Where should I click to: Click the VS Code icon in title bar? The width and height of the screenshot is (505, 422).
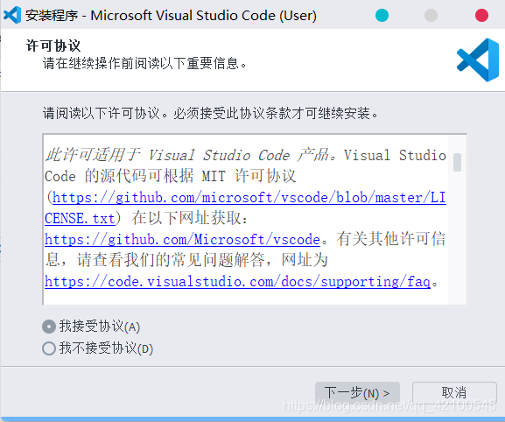point(12,15)
